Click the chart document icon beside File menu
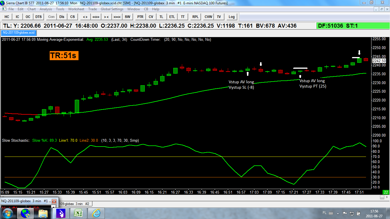The width and height of the screenshot is (390, 219). click(x=4, y=9)
